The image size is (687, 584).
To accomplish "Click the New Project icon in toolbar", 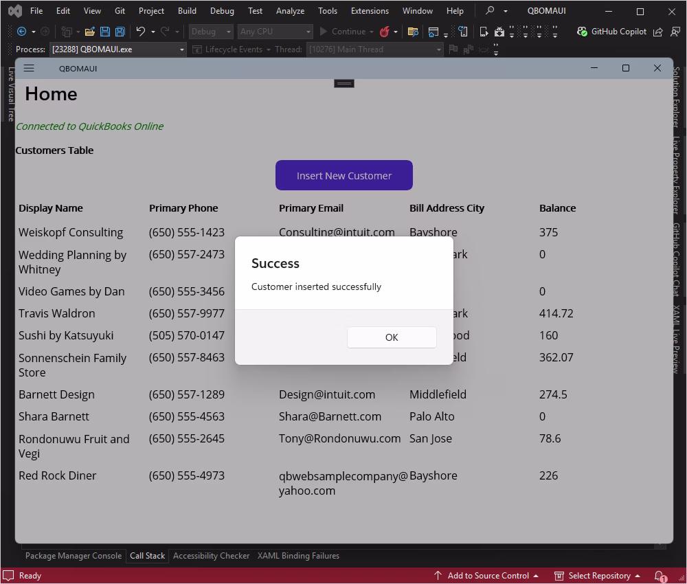I will (x=67, y=32).
